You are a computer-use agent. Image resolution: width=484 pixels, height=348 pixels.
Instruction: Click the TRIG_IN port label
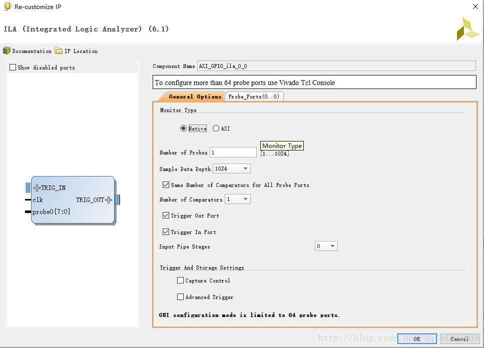tap(53, 187)
